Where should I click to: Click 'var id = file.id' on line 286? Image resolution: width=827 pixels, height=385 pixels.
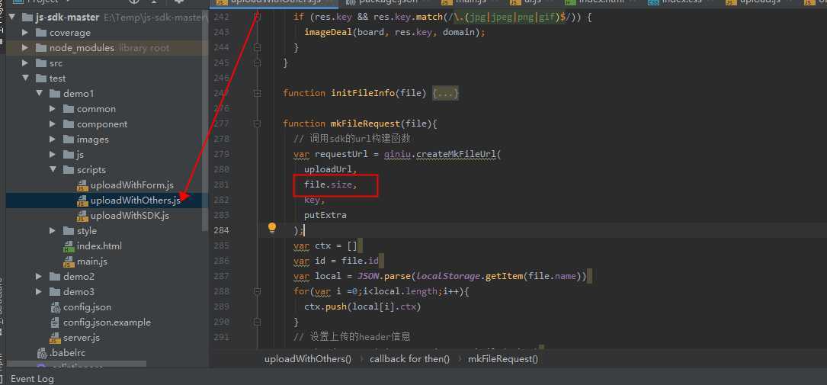(336, 261)
